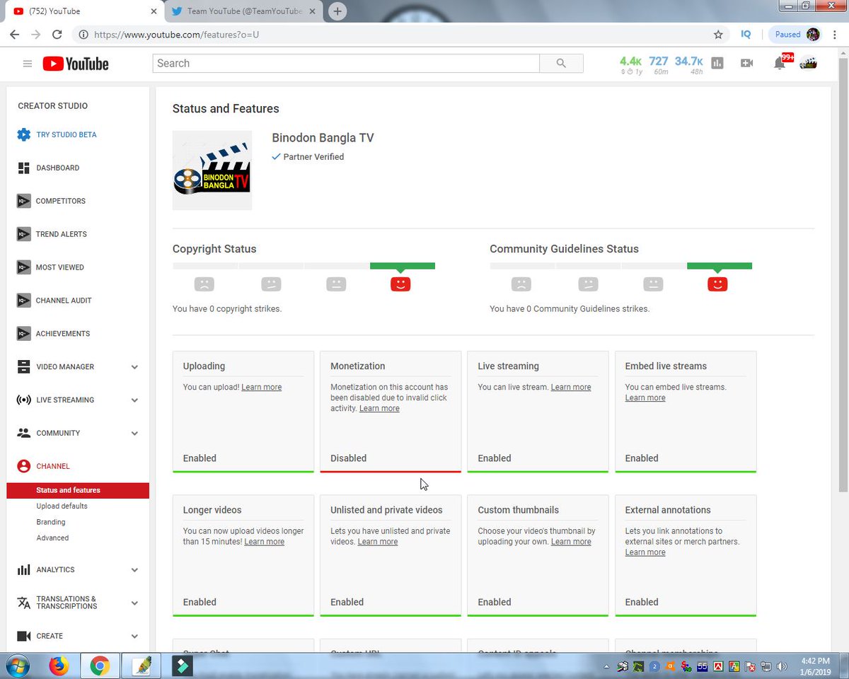This screenshot has height=679, width=849.
Task: Click the vidIQ extension icon in Chrome toolbar
Action: 746,34
